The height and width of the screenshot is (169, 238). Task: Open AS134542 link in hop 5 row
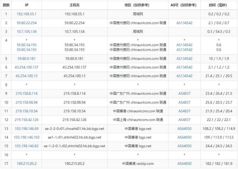[x=184, y=59]
